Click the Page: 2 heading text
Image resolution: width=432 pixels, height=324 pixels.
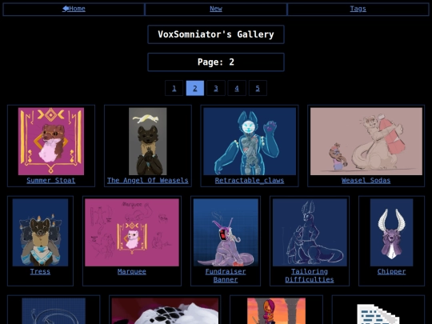(x=216, y=62)
